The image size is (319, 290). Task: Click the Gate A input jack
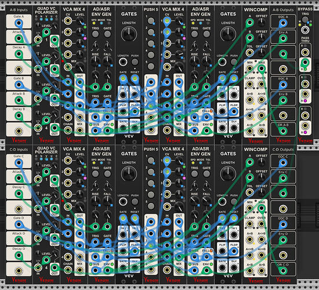click(x=19, y=23)
